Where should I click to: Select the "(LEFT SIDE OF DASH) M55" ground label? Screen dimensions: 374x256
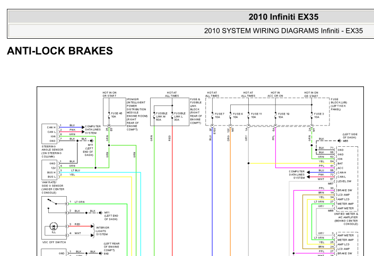tap(349, 137)
